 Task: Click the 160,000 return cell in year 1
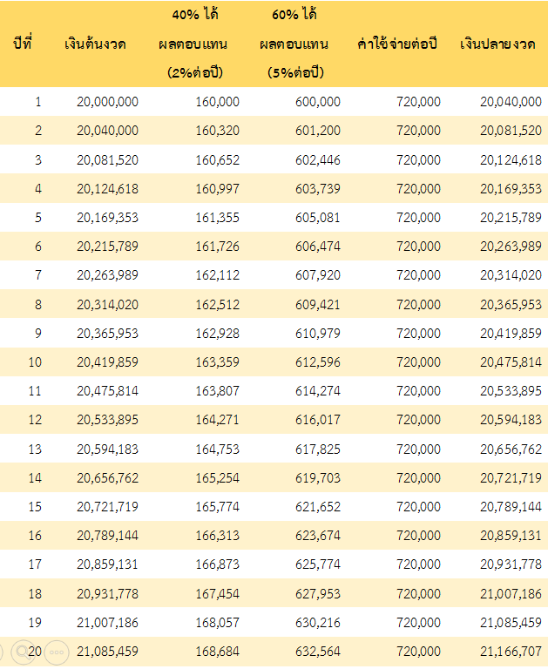click(217, 102)
